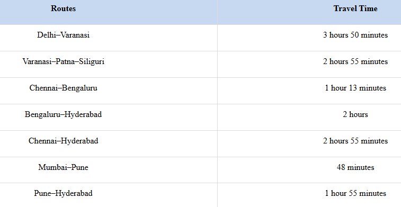The width and height of the screenshot is (401, 207).
Task: Click the word Pune in the Mumbai–Pune row
Action: click(80, 167)
